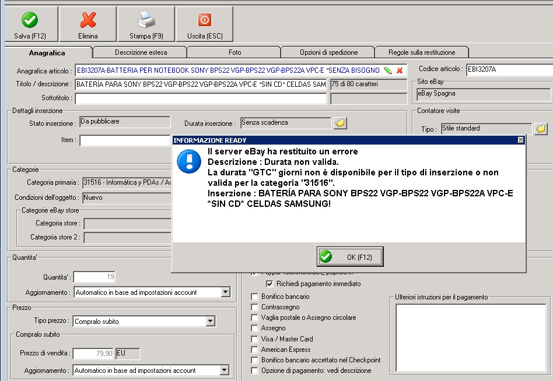Click the Ulteriori istruzioni per il pagamento textbox
The height and width of the screenshot is (381, 553).
point(471,338)
